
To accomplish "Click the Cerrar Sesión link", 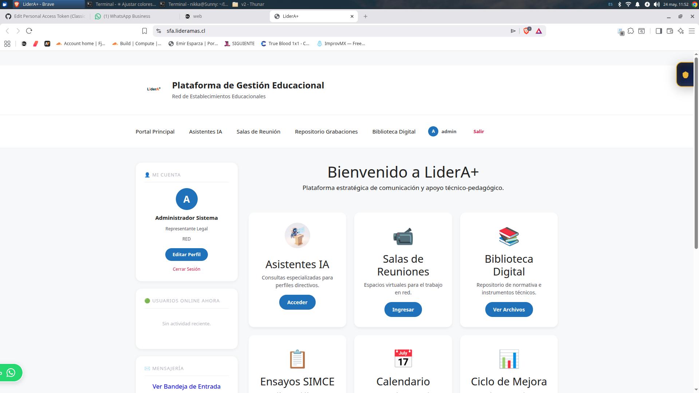I will click(x=186, y=269).
